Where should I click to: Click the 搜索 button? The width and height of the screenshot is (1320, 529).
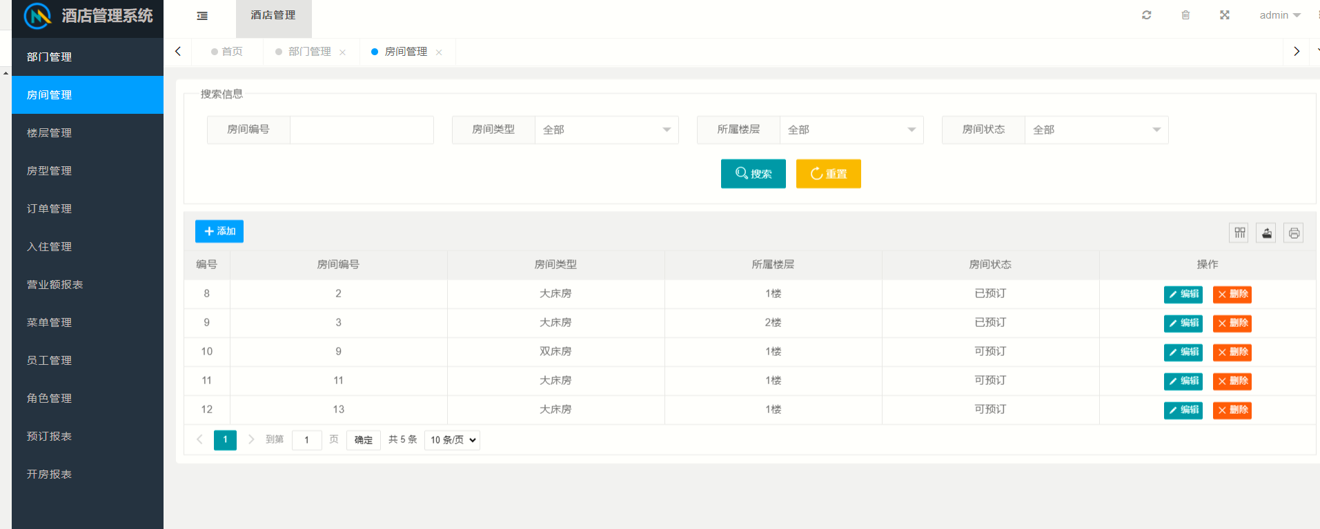[x=753, y=174]
